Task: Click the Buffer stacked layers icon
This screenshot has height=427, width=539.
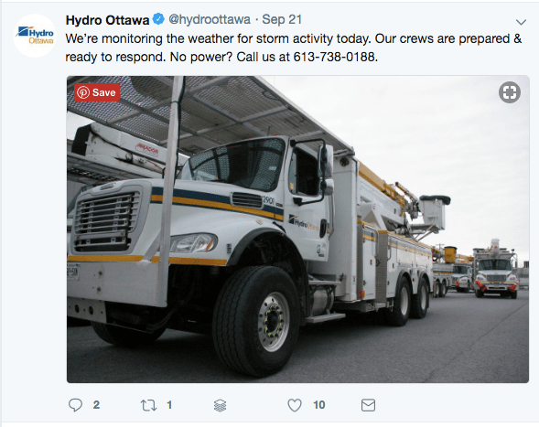Action: click(220, 405)
